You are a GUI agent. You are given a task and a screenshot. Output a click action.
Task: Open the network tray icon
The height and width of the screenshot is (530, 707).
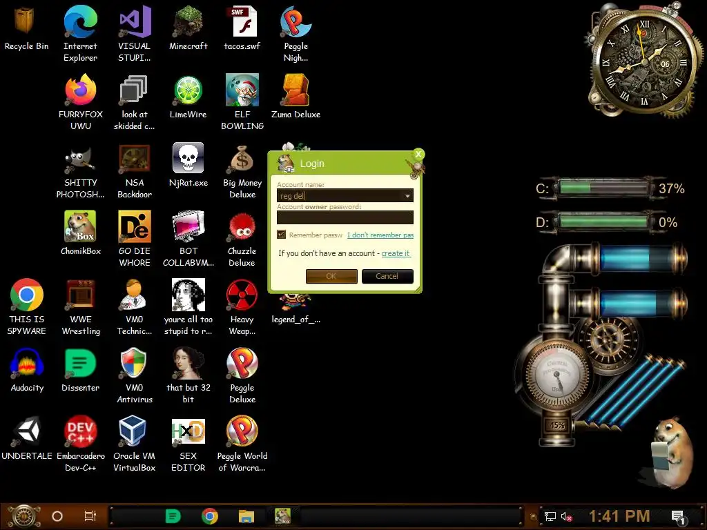pyautogui.click(x=550, y=516)
